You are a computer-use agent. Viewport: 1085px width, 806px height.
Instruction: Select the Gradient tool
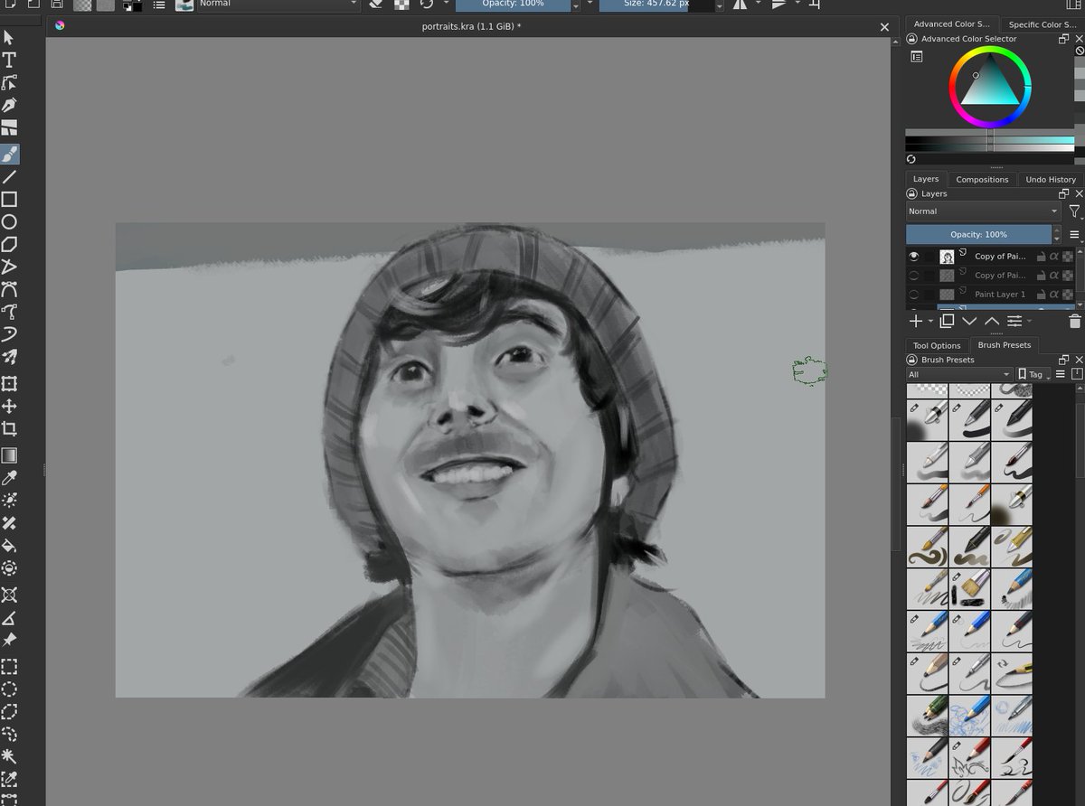(x=9, y=455)
